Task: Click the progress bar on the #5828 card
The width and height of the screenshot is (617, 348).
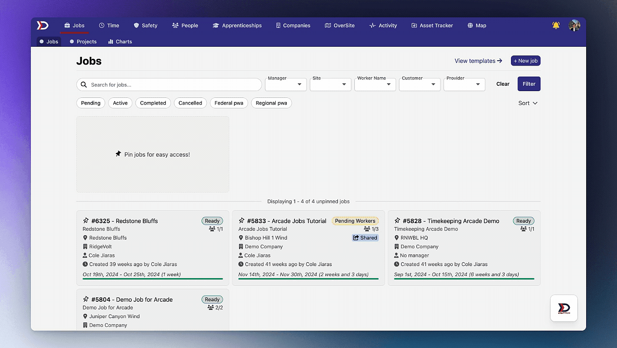Action: 464,279
